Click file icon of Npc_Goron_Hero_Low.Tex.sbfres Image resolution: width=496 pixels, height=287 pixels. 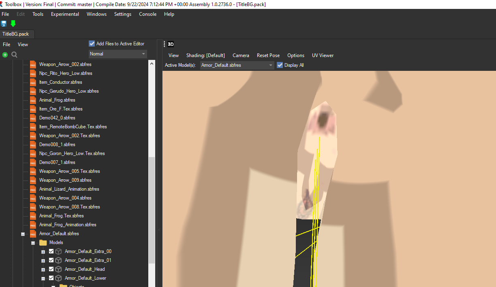pos(33,153)
